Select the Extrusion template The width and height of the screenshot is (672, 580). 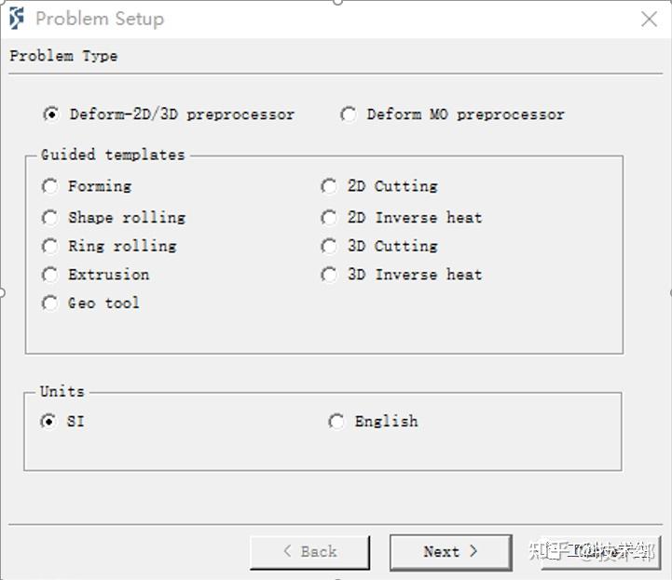pyautogui.click(x=50, y=275)
